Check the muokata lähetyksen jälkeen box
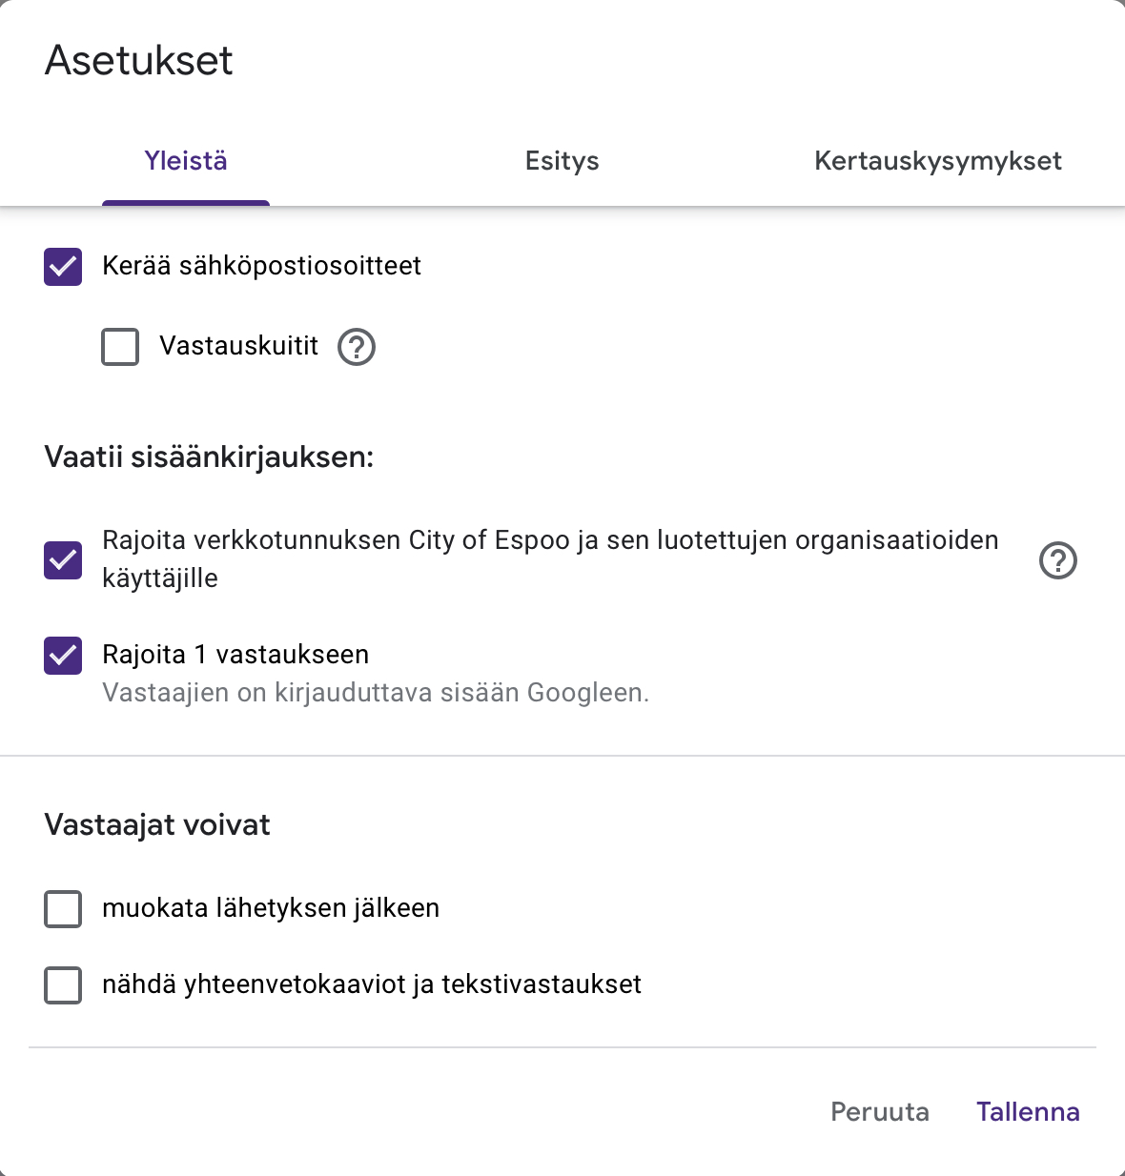Screen dimensions: 1125x1176 [x=63, y=909]
